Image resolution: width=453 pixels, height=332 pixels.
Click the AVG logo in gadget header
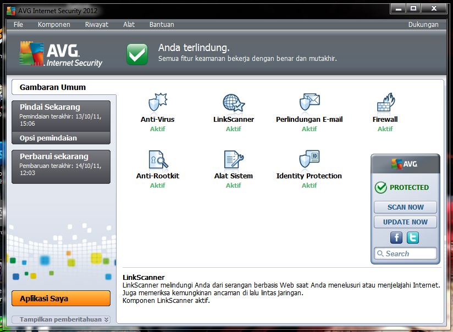pos(405,164)
